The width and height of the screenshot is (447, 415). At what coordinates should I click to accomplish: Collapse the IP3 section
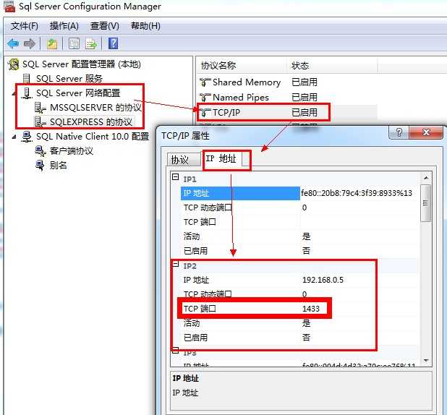coord(175,351)
